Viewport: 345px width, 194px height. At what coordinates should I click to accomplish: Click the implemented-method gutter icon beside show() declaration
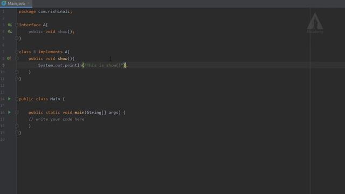pos(10,32)
